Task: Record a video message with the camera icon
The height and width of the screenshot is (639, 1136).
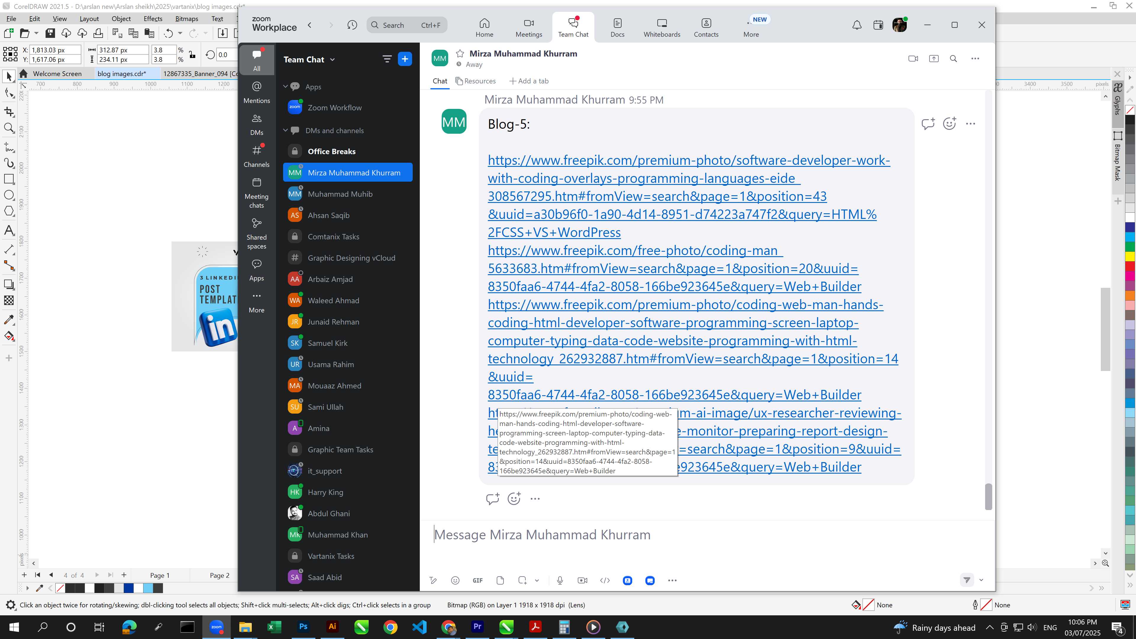Action: [x=582, y=580]
